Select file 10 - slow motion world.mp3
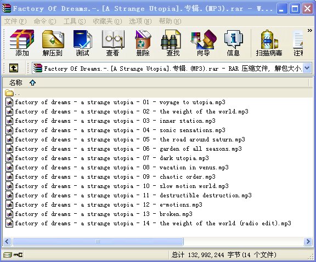The height and width of the screenshot is (262, 316). coord(117,186)
